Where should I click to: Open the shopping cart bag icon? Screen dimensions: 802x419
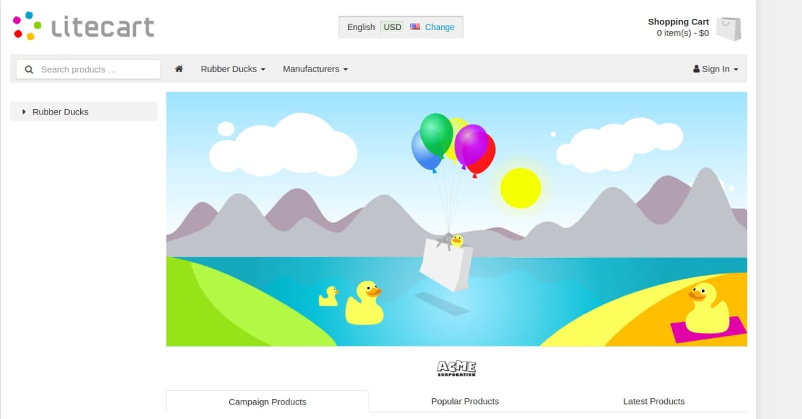tap(729, 29)
